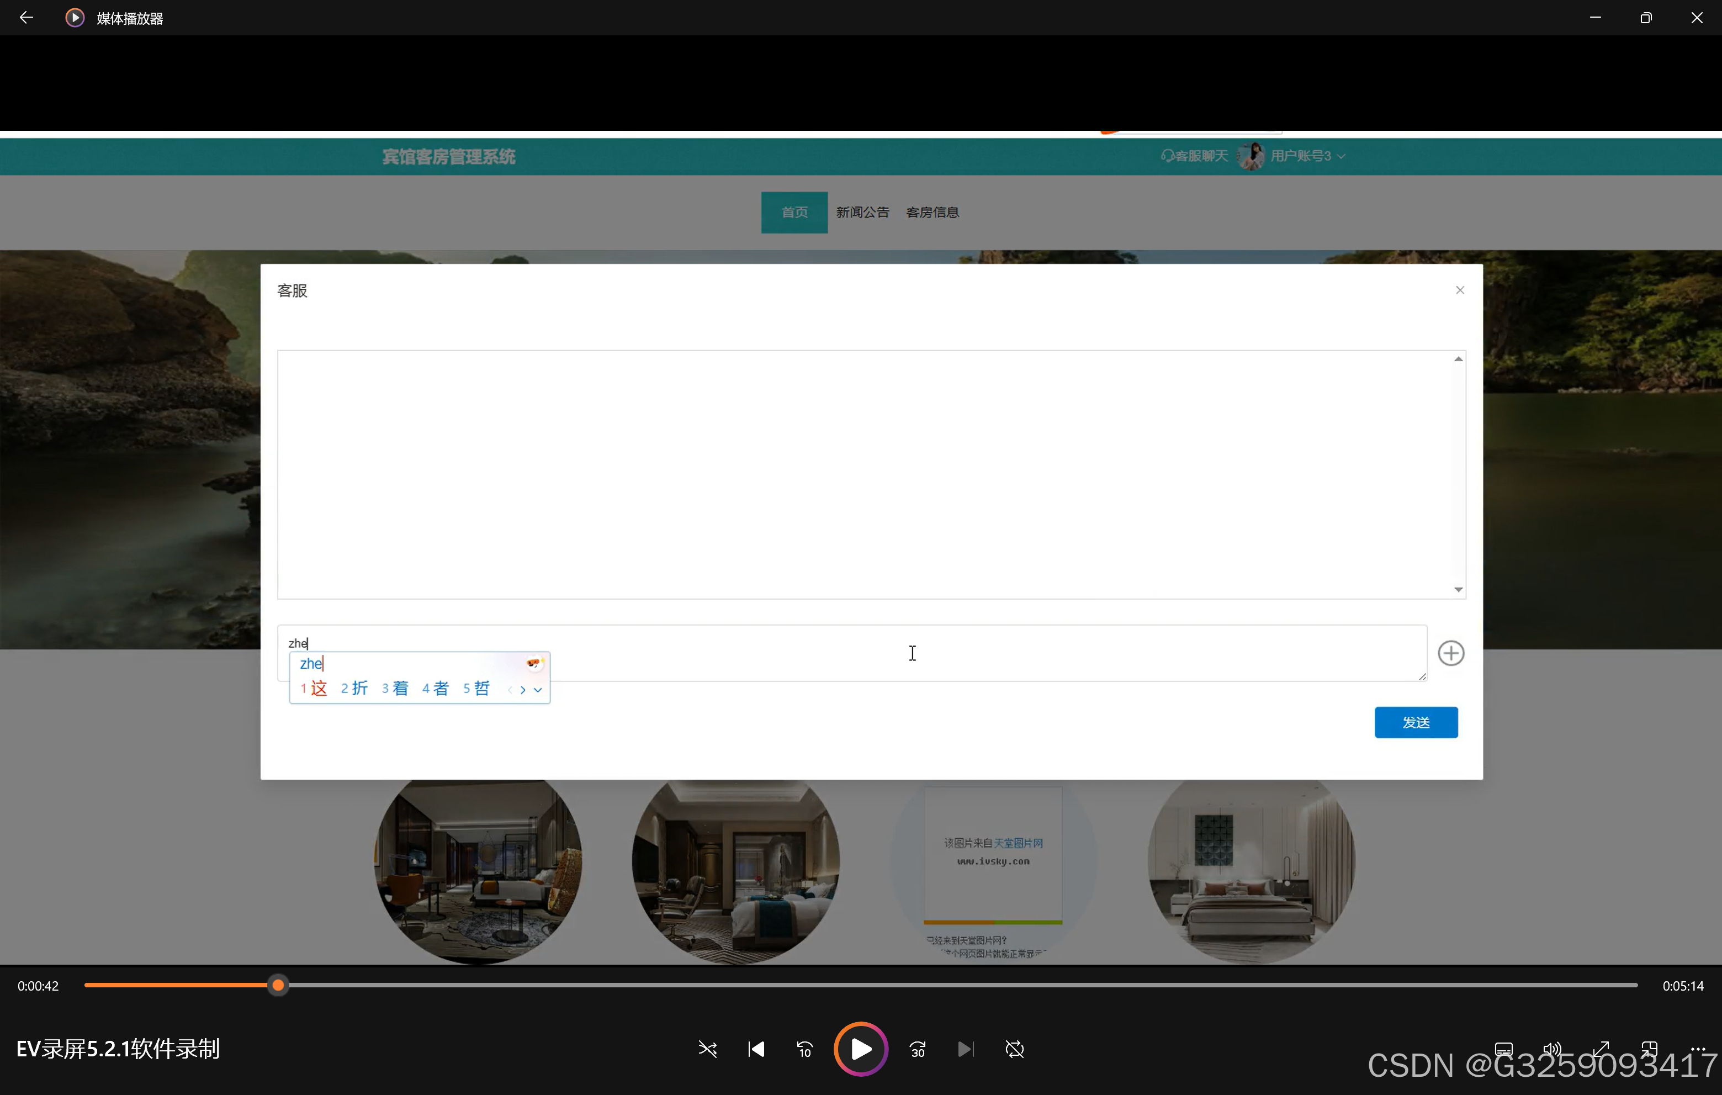Click the back arrow in title bar
The height and width of the screenshot is (1095, 1722).
pyautogui.click(x=27, y=17)
